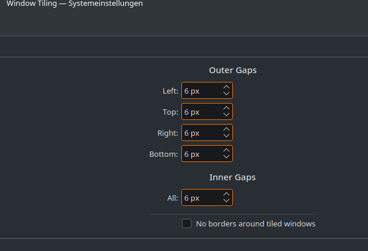
Task: Click the "All:" field label
Action: (172, 198)
